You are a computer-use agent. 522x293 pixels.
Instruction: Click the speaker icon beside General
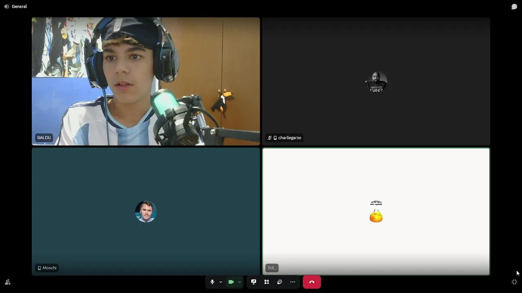pos(7,7)
